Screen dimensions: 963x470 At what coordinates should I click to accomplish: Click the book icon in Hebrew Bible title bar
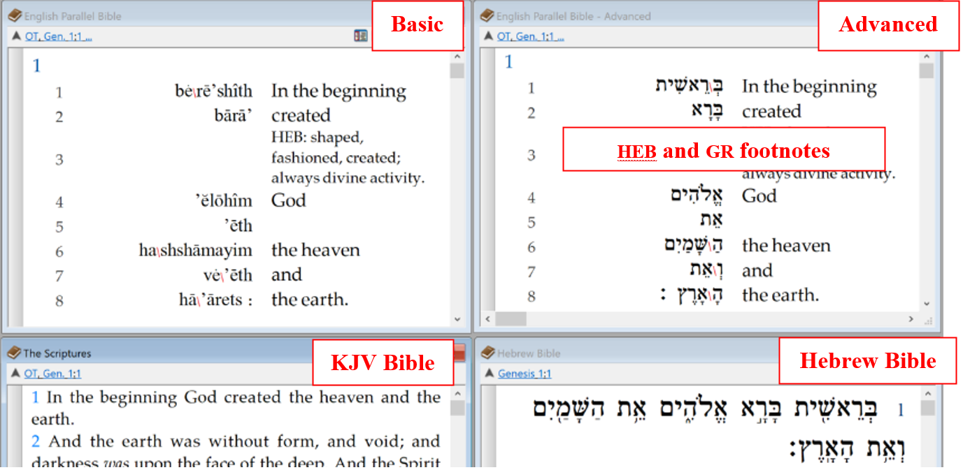(x=487, y=353)
